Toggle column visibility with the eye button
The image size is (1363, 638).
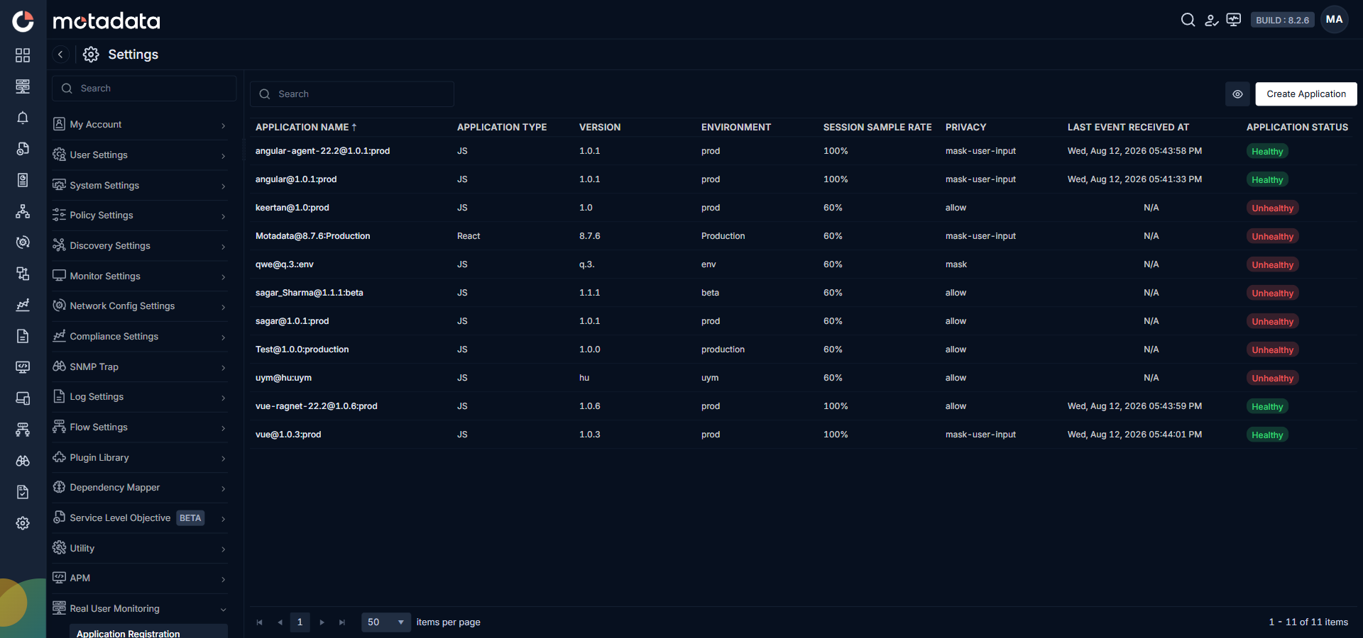tap(1237, 94)
